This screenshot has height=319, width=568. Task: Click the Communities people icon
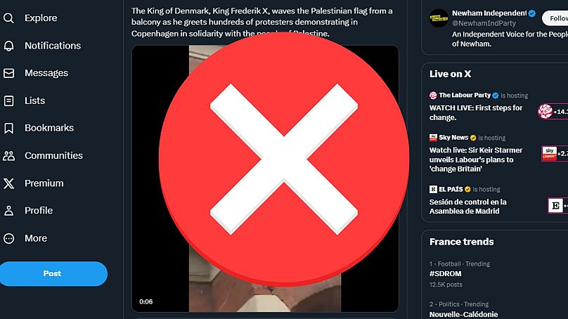(x=8, y=156)
